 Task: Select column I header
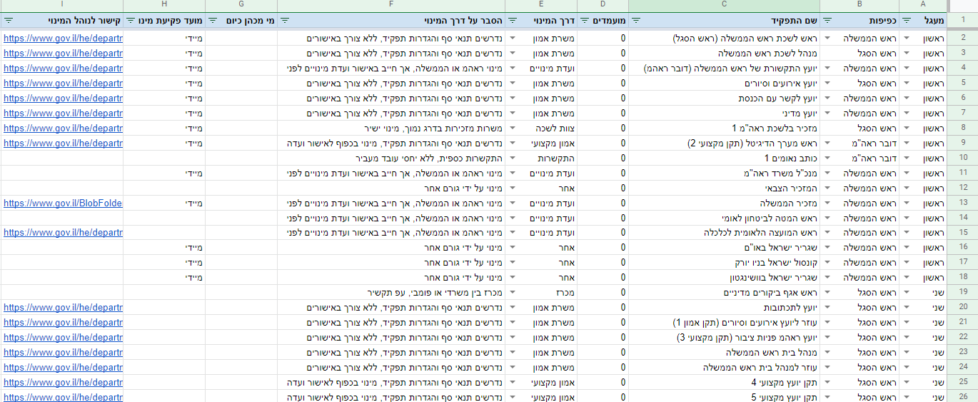[x=62, y=6]
